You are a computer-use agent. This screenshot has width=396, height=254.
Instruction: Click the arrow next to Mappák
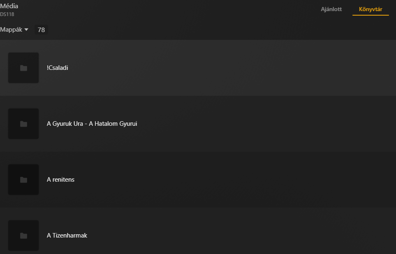26,30
